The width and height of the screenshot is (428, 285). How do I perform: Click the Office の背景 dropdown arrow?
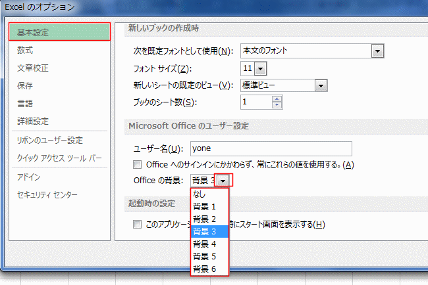[223, 181]
